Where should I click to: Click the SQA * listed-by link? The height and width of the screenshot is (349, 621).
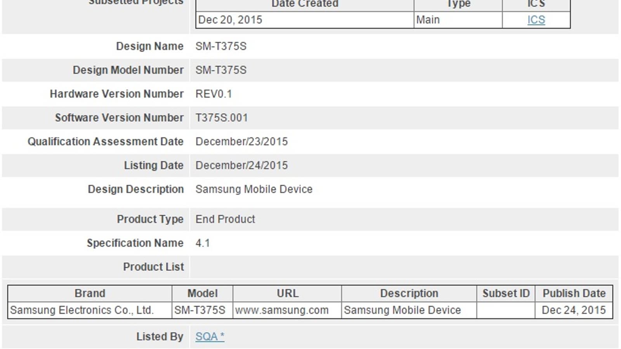click(210, 336)
